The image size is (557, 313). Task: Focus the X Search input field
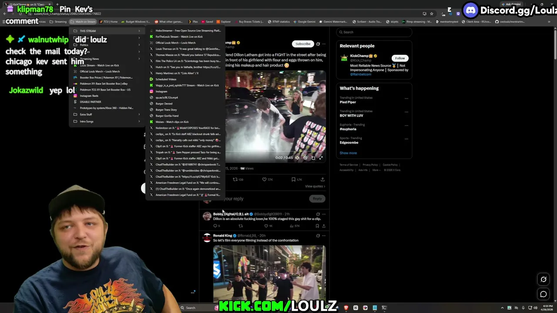(374, 32)
